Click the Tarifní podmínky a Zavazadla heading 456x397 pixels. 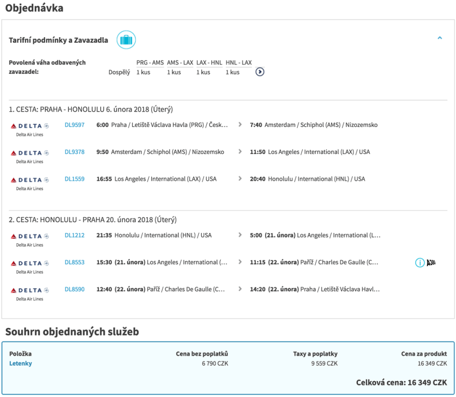(x=58, y=40)
